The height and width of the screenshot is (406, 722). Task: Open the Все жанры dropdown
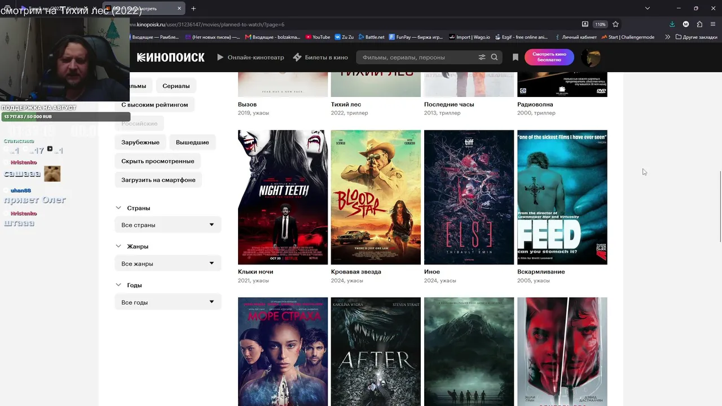(x=168, y=263)
